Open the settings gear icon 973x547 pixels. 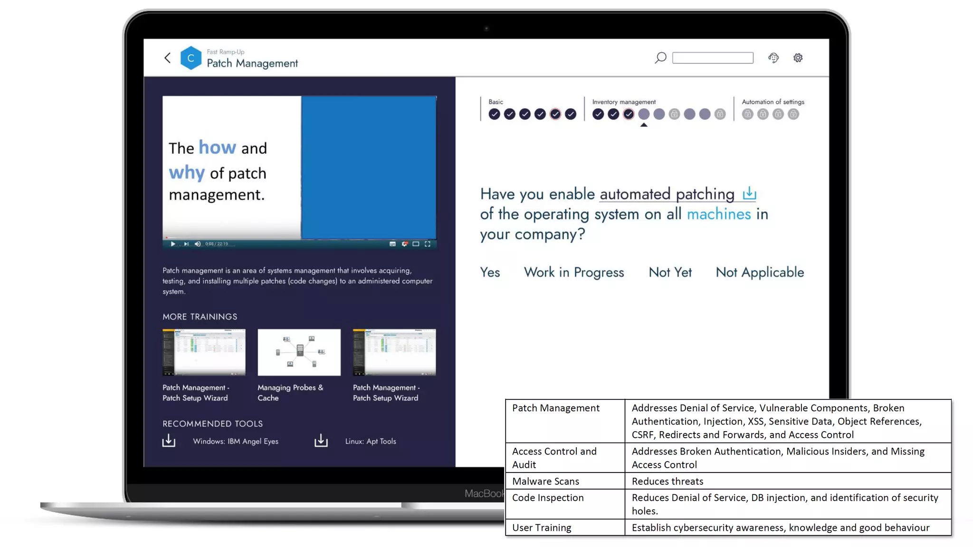[798, 58]
